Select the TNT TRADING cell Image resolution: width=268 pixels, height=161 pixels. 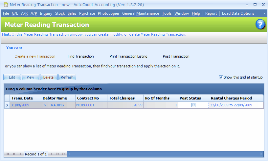tap(58, 105)
